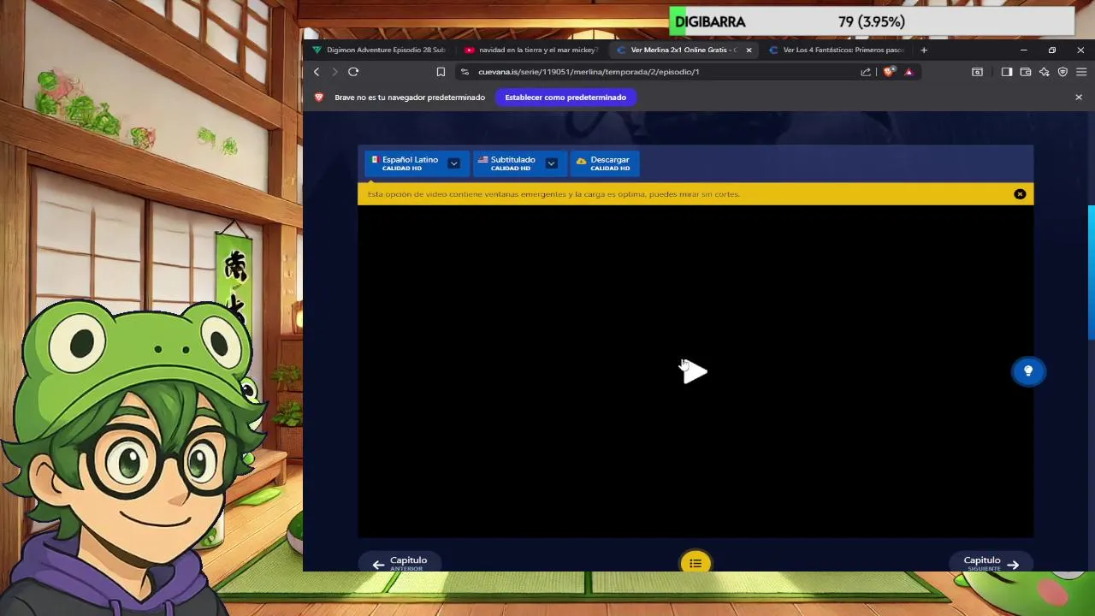
Task: Switch to the Digimon Adventure Episodio 28 tab
Action: point(378,50)
